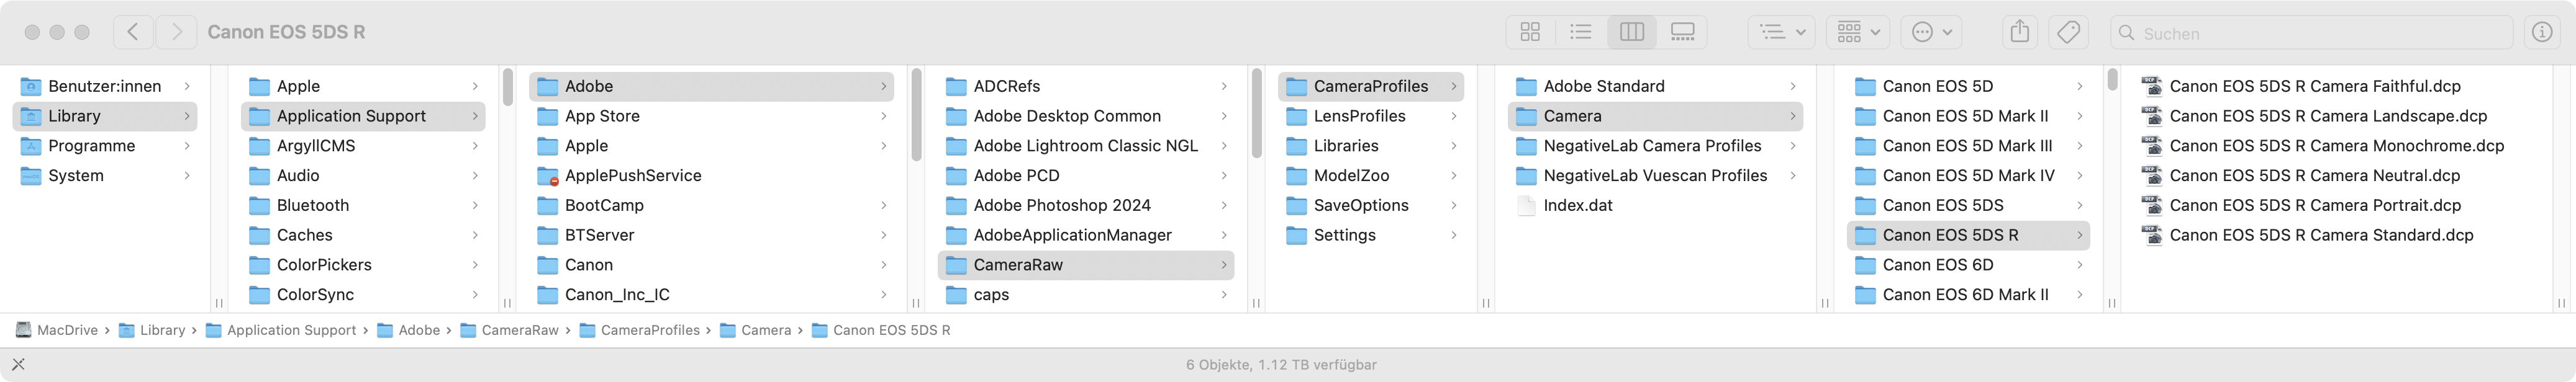Click Canon EOS 5DS R in path bar

881,330
